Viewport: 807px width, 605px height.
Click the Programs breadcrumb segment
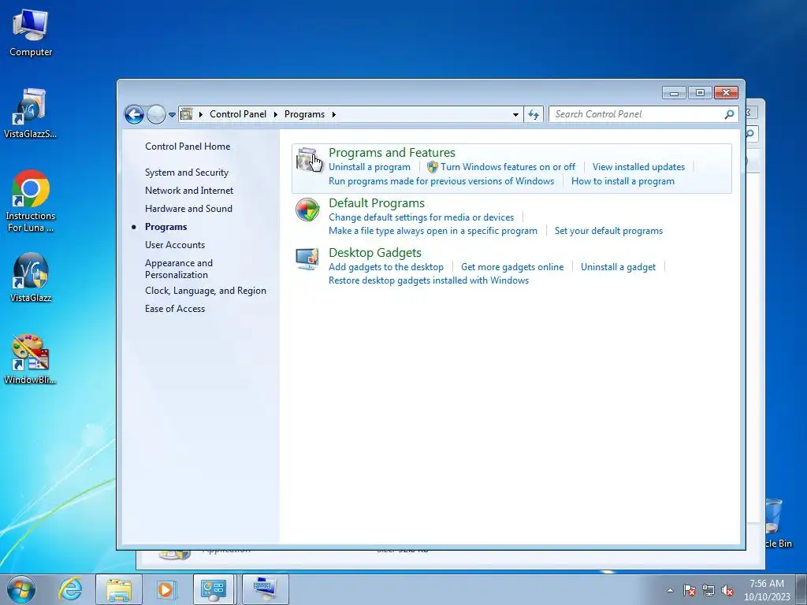304,114
